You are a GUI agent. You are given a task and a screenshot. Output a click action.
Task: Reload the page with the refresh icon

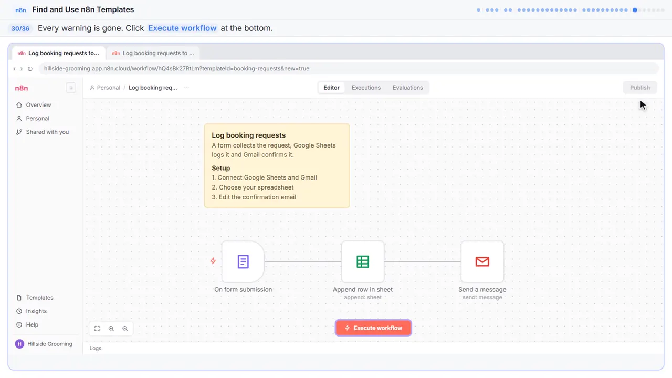pos(30,69)
